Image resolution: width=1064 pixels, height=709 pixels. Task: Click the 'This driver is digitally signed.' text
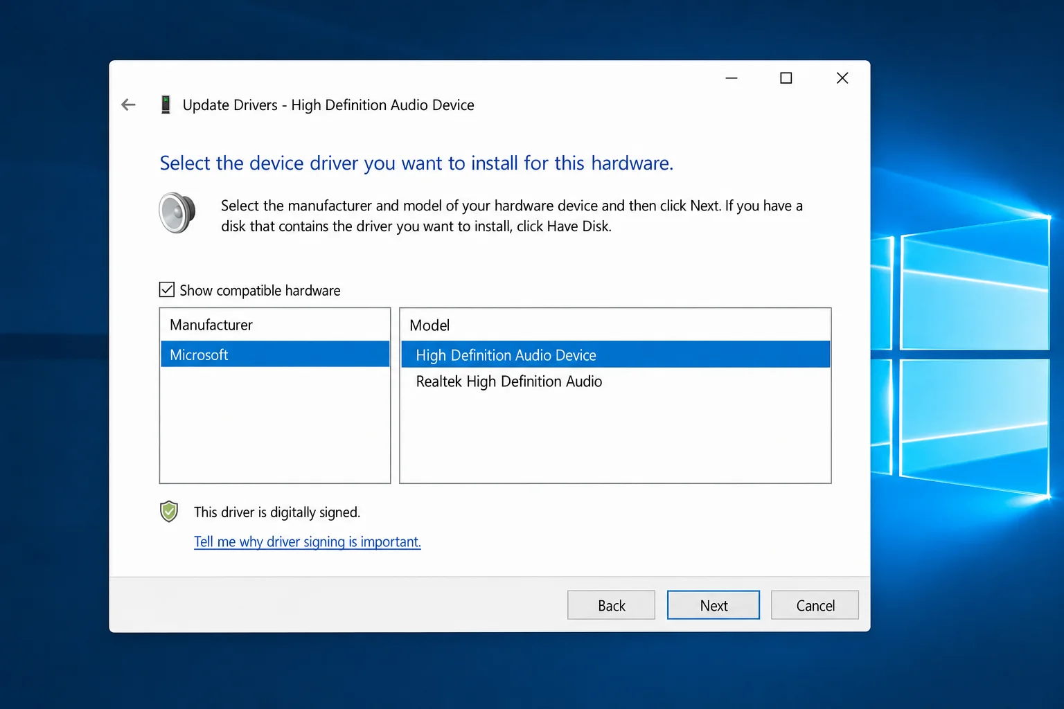coord(277,512)
